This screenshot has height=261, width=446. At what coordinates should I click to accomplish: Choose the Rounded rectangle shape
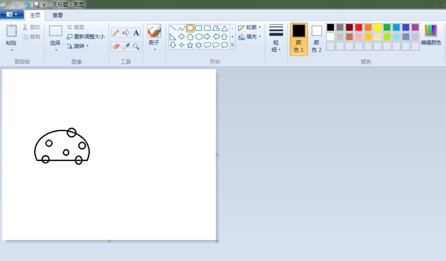[207, 28]
